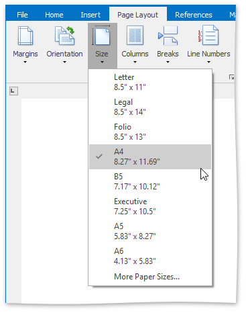This screenshot has height=313, width=246.
Task: Expand Line Numbers dropdown arrow
Action: pyautogui.click(x=208, y=62)
